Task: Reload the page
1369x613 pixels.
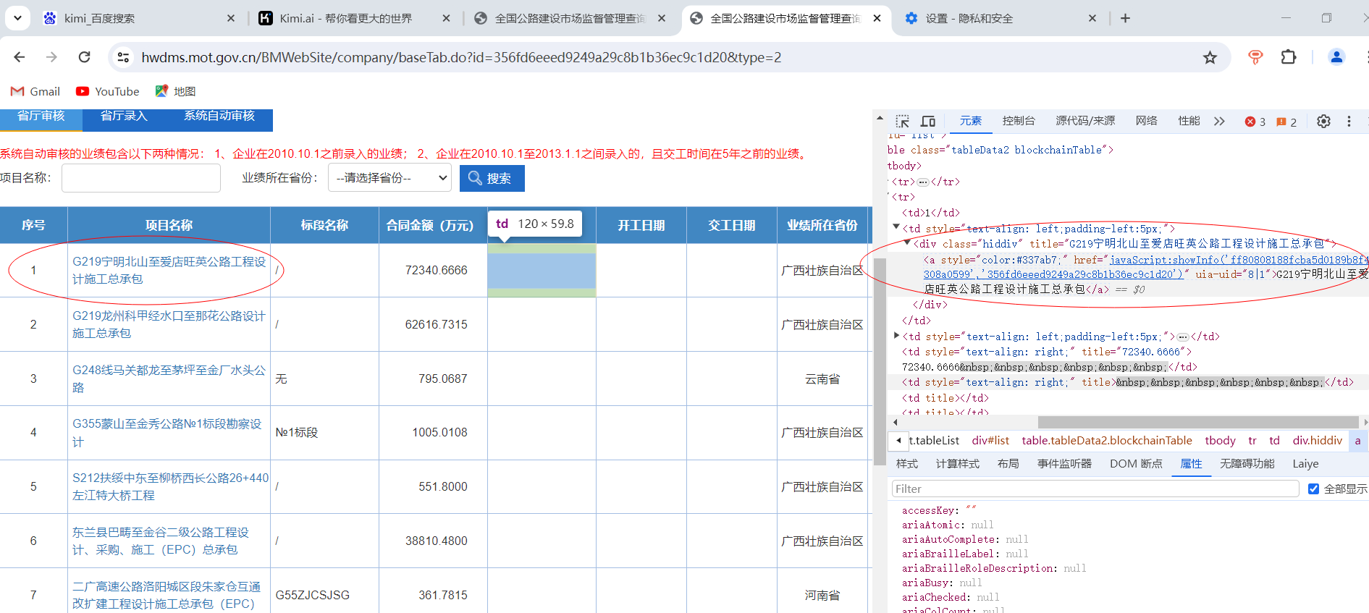Action: pos(85,57)
